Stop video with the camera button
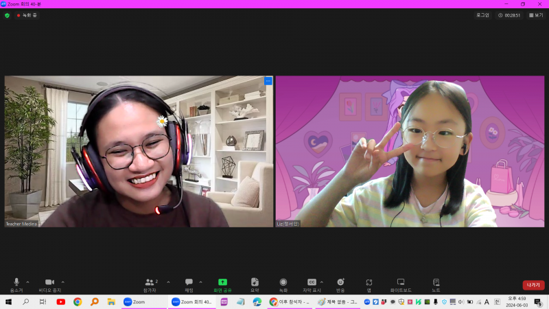 click(x=49, y=282)
